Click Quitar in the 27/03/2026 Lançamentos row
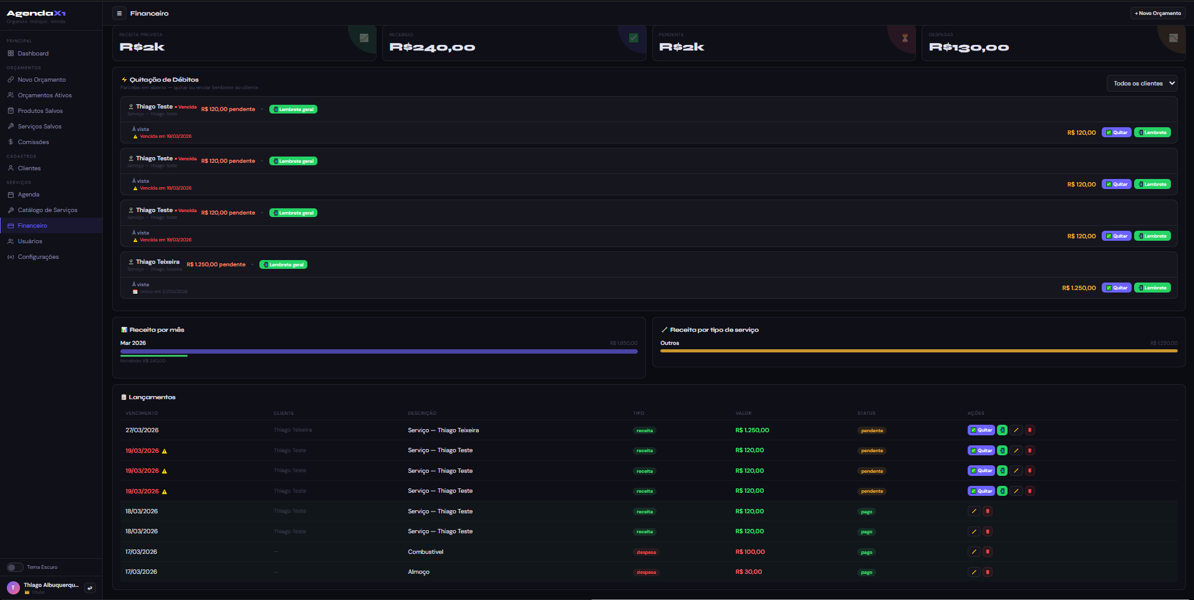The image size is (1194, 600). 981,430
